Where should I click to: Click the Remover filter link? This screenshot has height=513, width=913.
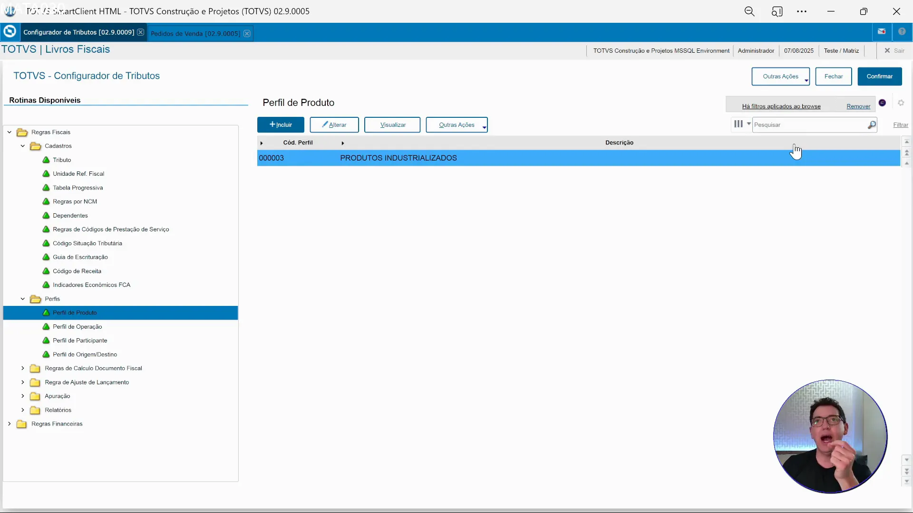click(858, 106)
